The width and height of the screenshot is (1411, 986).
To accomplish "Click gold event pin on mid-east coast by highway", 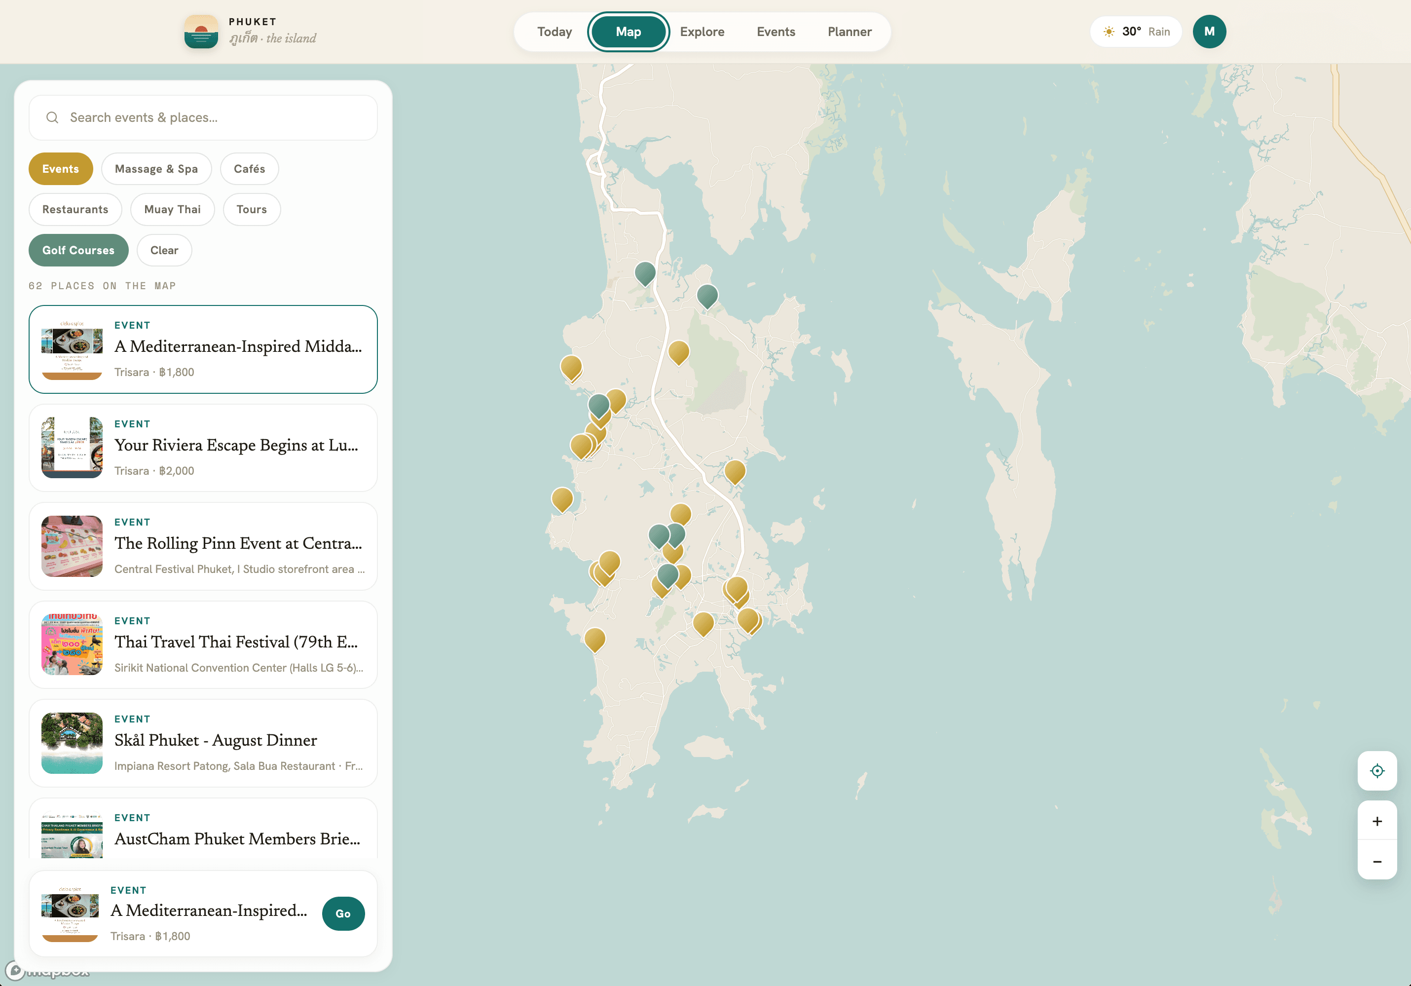I will click(x=735, y=472).
